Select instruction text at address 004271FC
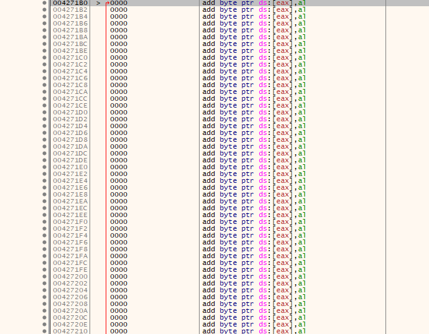Screen dimensions: 429x334 pos(254,263)
